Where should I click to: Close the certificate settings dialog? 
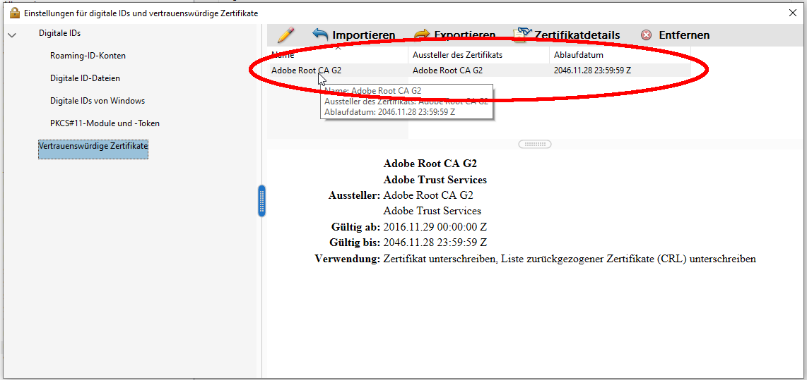pos(792,13)
